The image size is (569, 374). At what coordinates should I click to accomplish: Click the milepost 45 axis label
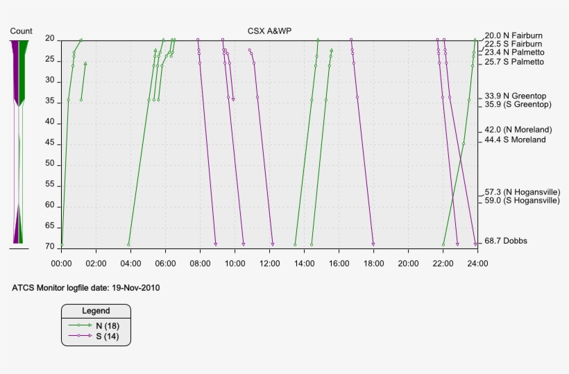click(x=50, y=142)
